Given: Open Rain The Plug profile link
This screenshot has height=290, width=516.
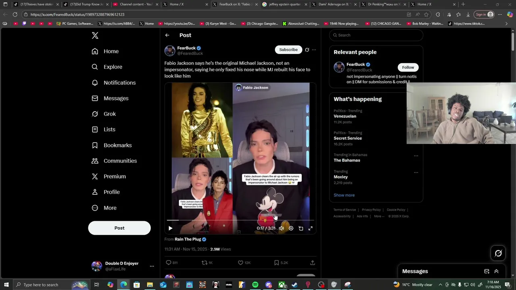Looking at the screenshot, I should click(x=188, y=239).
